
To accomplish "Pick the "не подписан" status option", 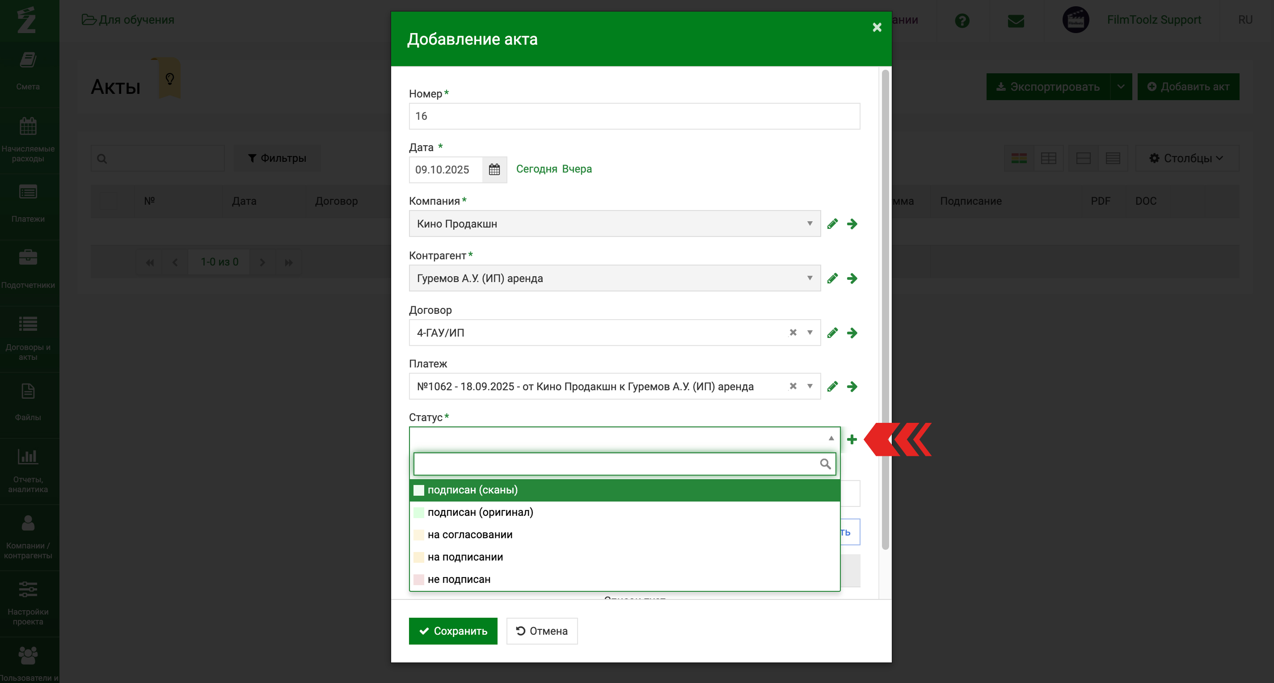I will click(459, 579).
